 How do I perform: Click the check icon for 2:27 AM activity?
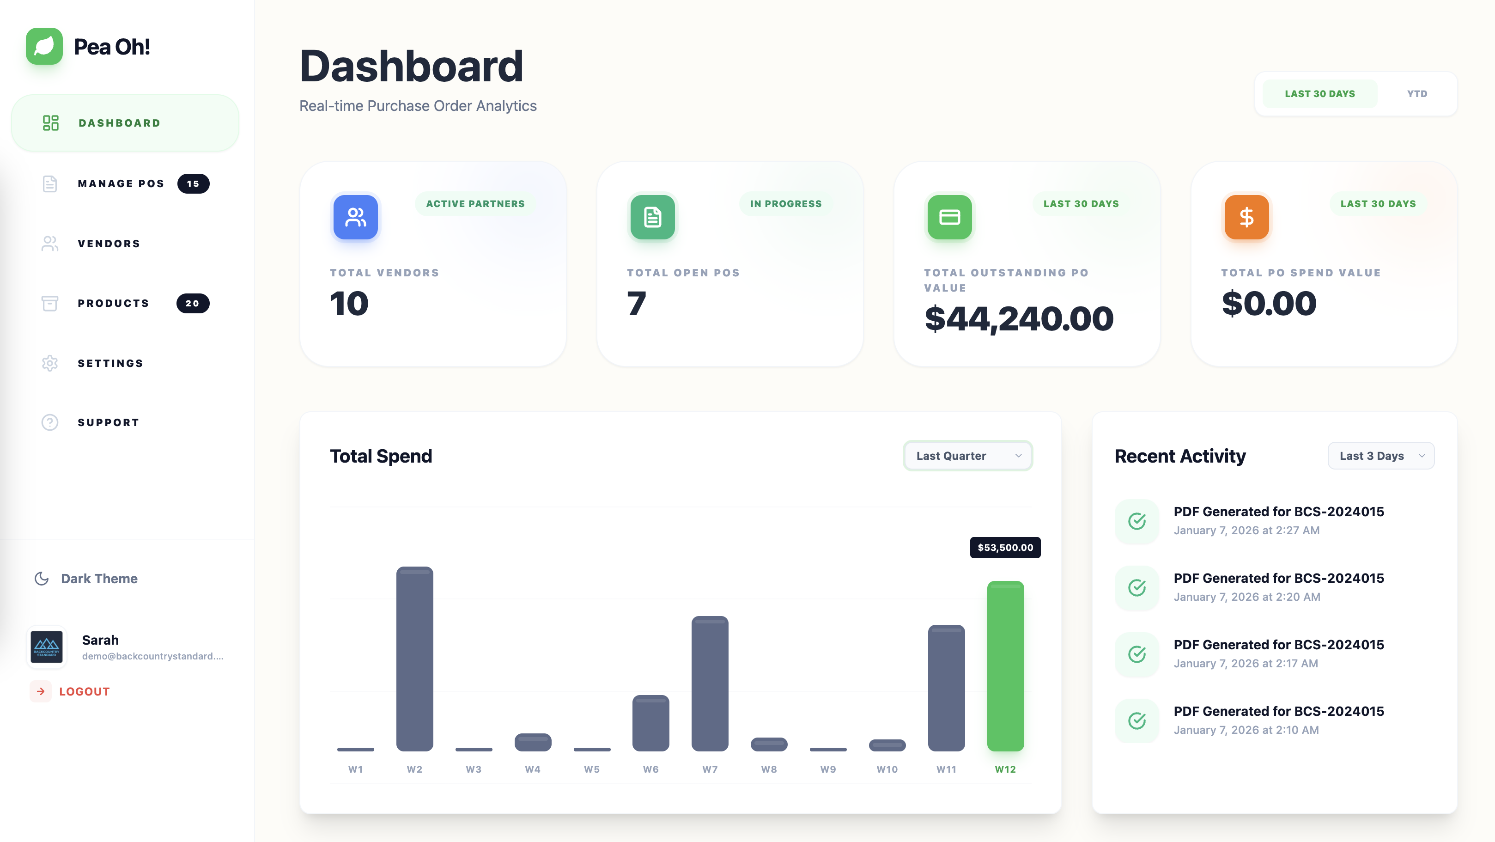(x=1137, y=521)
